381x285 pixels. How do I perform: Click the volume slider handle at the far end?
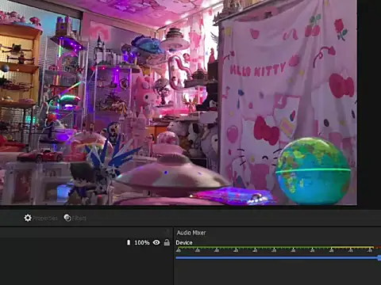click(x=379, y=258)
